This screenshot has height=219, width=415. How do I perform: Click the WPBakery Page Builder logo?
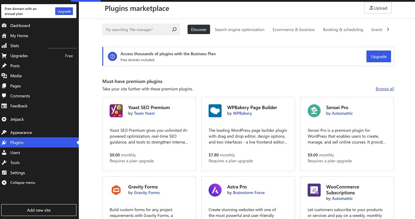[215, 111]
